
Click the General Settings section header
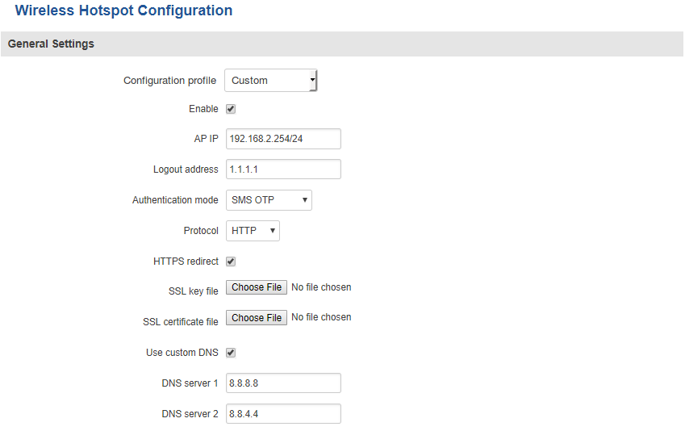(51, 44)
